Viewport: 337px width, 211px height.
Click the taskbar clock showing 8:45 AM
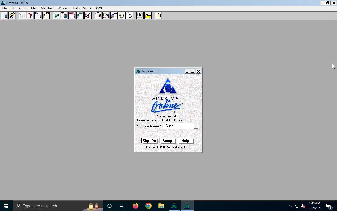314,206
